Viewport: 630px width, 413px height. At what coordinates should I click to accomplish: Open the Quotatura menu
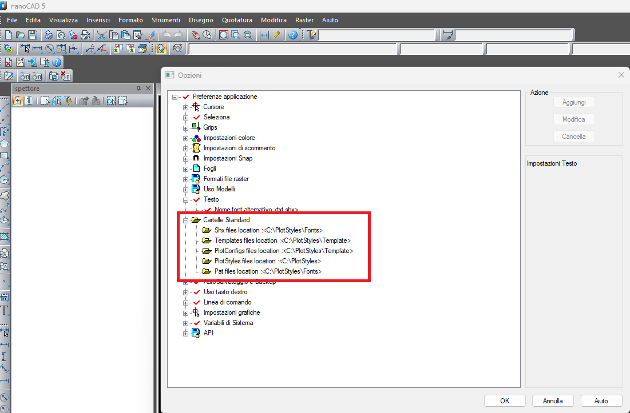(237, 20)
